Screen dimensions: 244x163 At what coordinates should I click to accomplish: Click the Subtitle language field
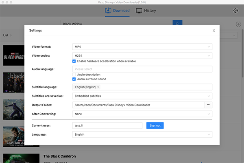coord(142,87)
